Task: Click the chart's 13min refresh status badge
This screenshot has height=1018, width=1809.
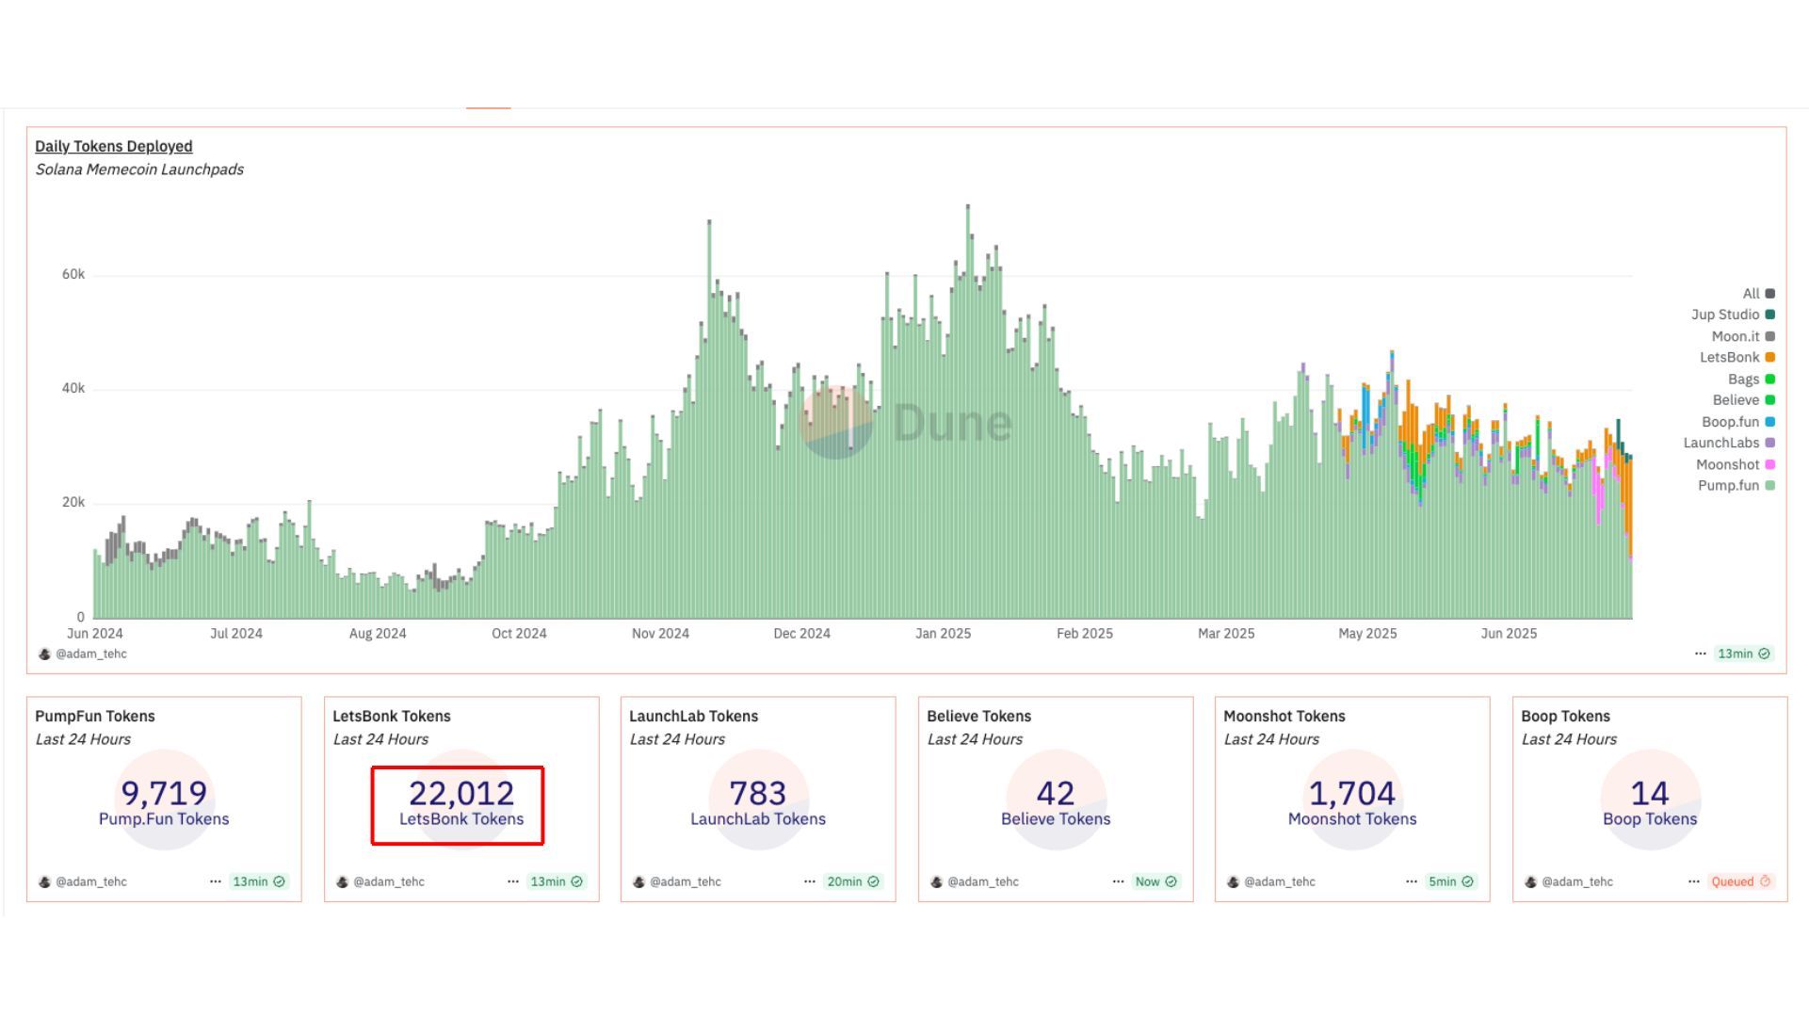Action: click(x=1743, y=654)
